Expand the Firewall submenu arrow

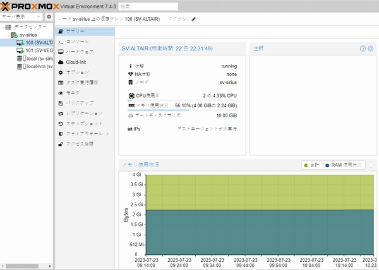pyautogui.click(x=108, y=134)
